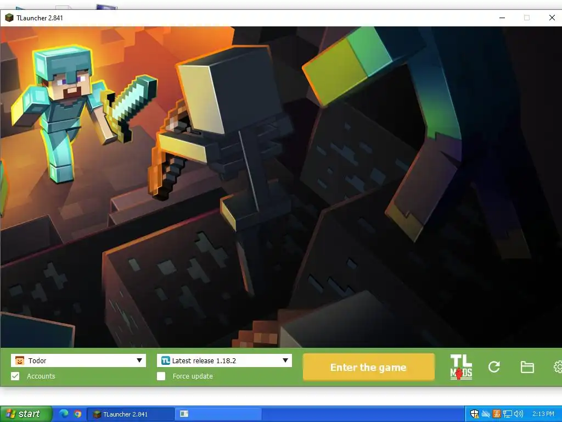Click the second taskbar window button
562x422 pixels.
(218, 414)
